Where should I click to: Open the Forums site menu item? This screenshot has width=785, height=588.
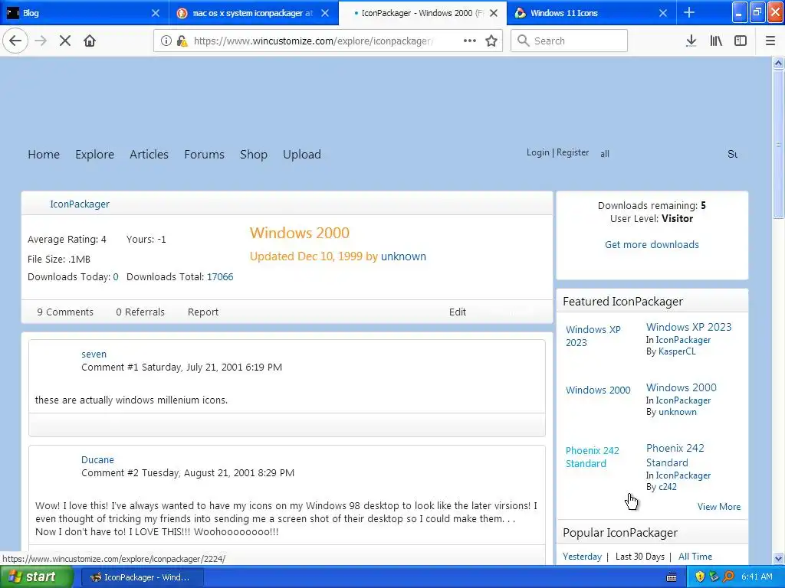pos(204,155)
